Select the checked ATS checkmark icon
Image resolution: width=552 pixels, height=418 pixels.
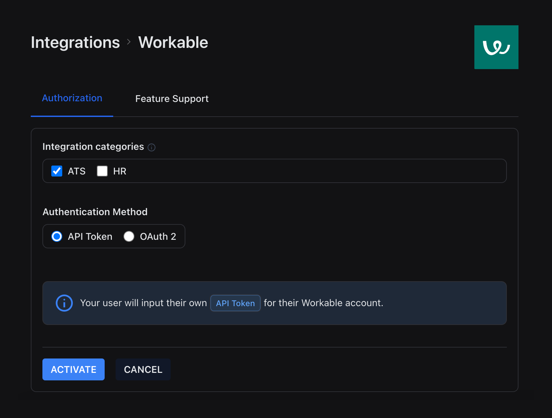click(x=57, y=171)
